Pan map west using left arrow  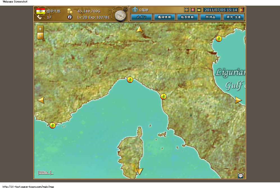click(x=41, y=100)
